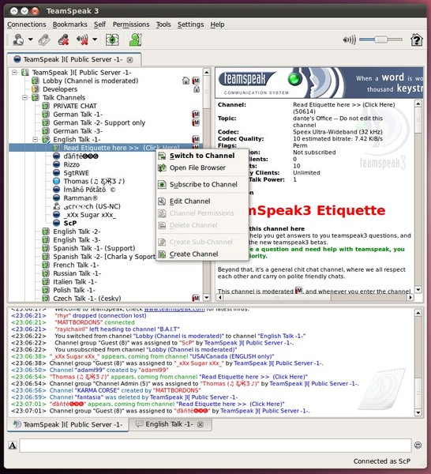Click the chat message input field

tap(215, 446)
